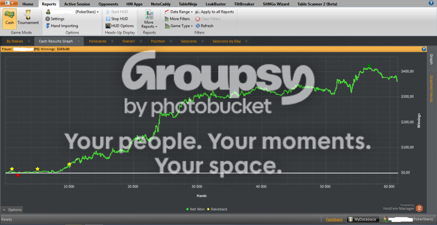Open the Home ribbon tab

tap(28, 4)
